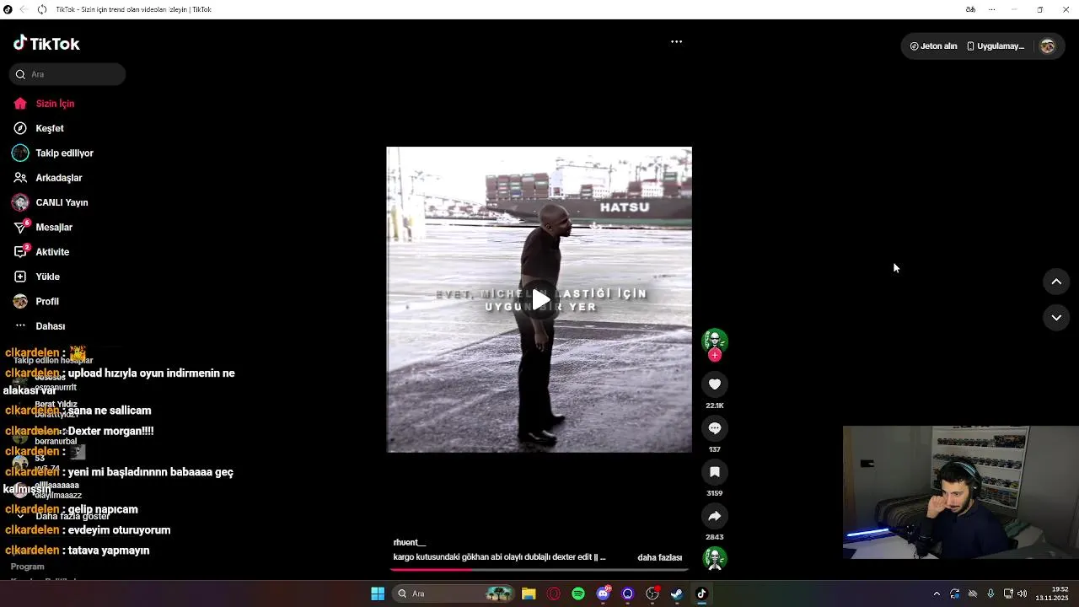Save video with bookmark icon
The image size is (1079, 607).
click(715, 472)
